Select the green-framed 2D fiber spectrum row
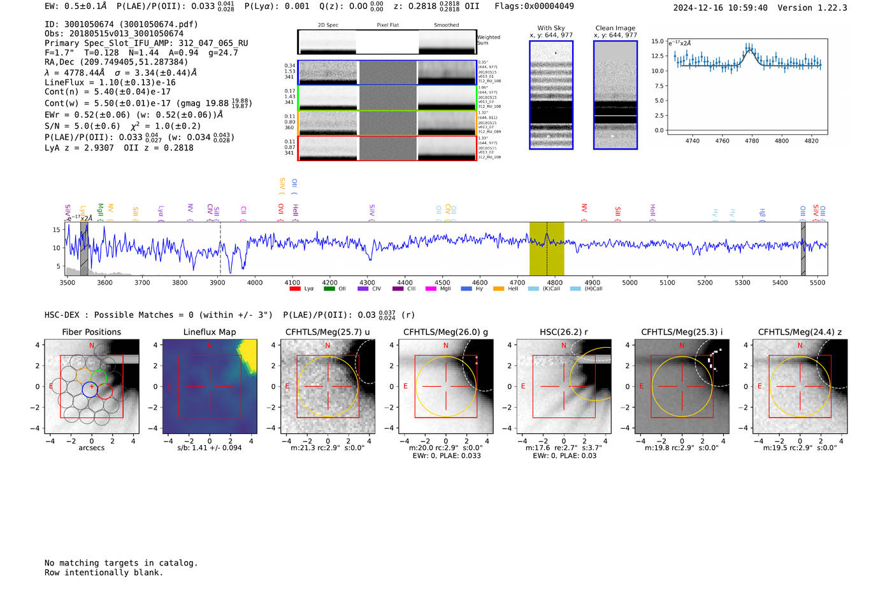 click(387, 98)
